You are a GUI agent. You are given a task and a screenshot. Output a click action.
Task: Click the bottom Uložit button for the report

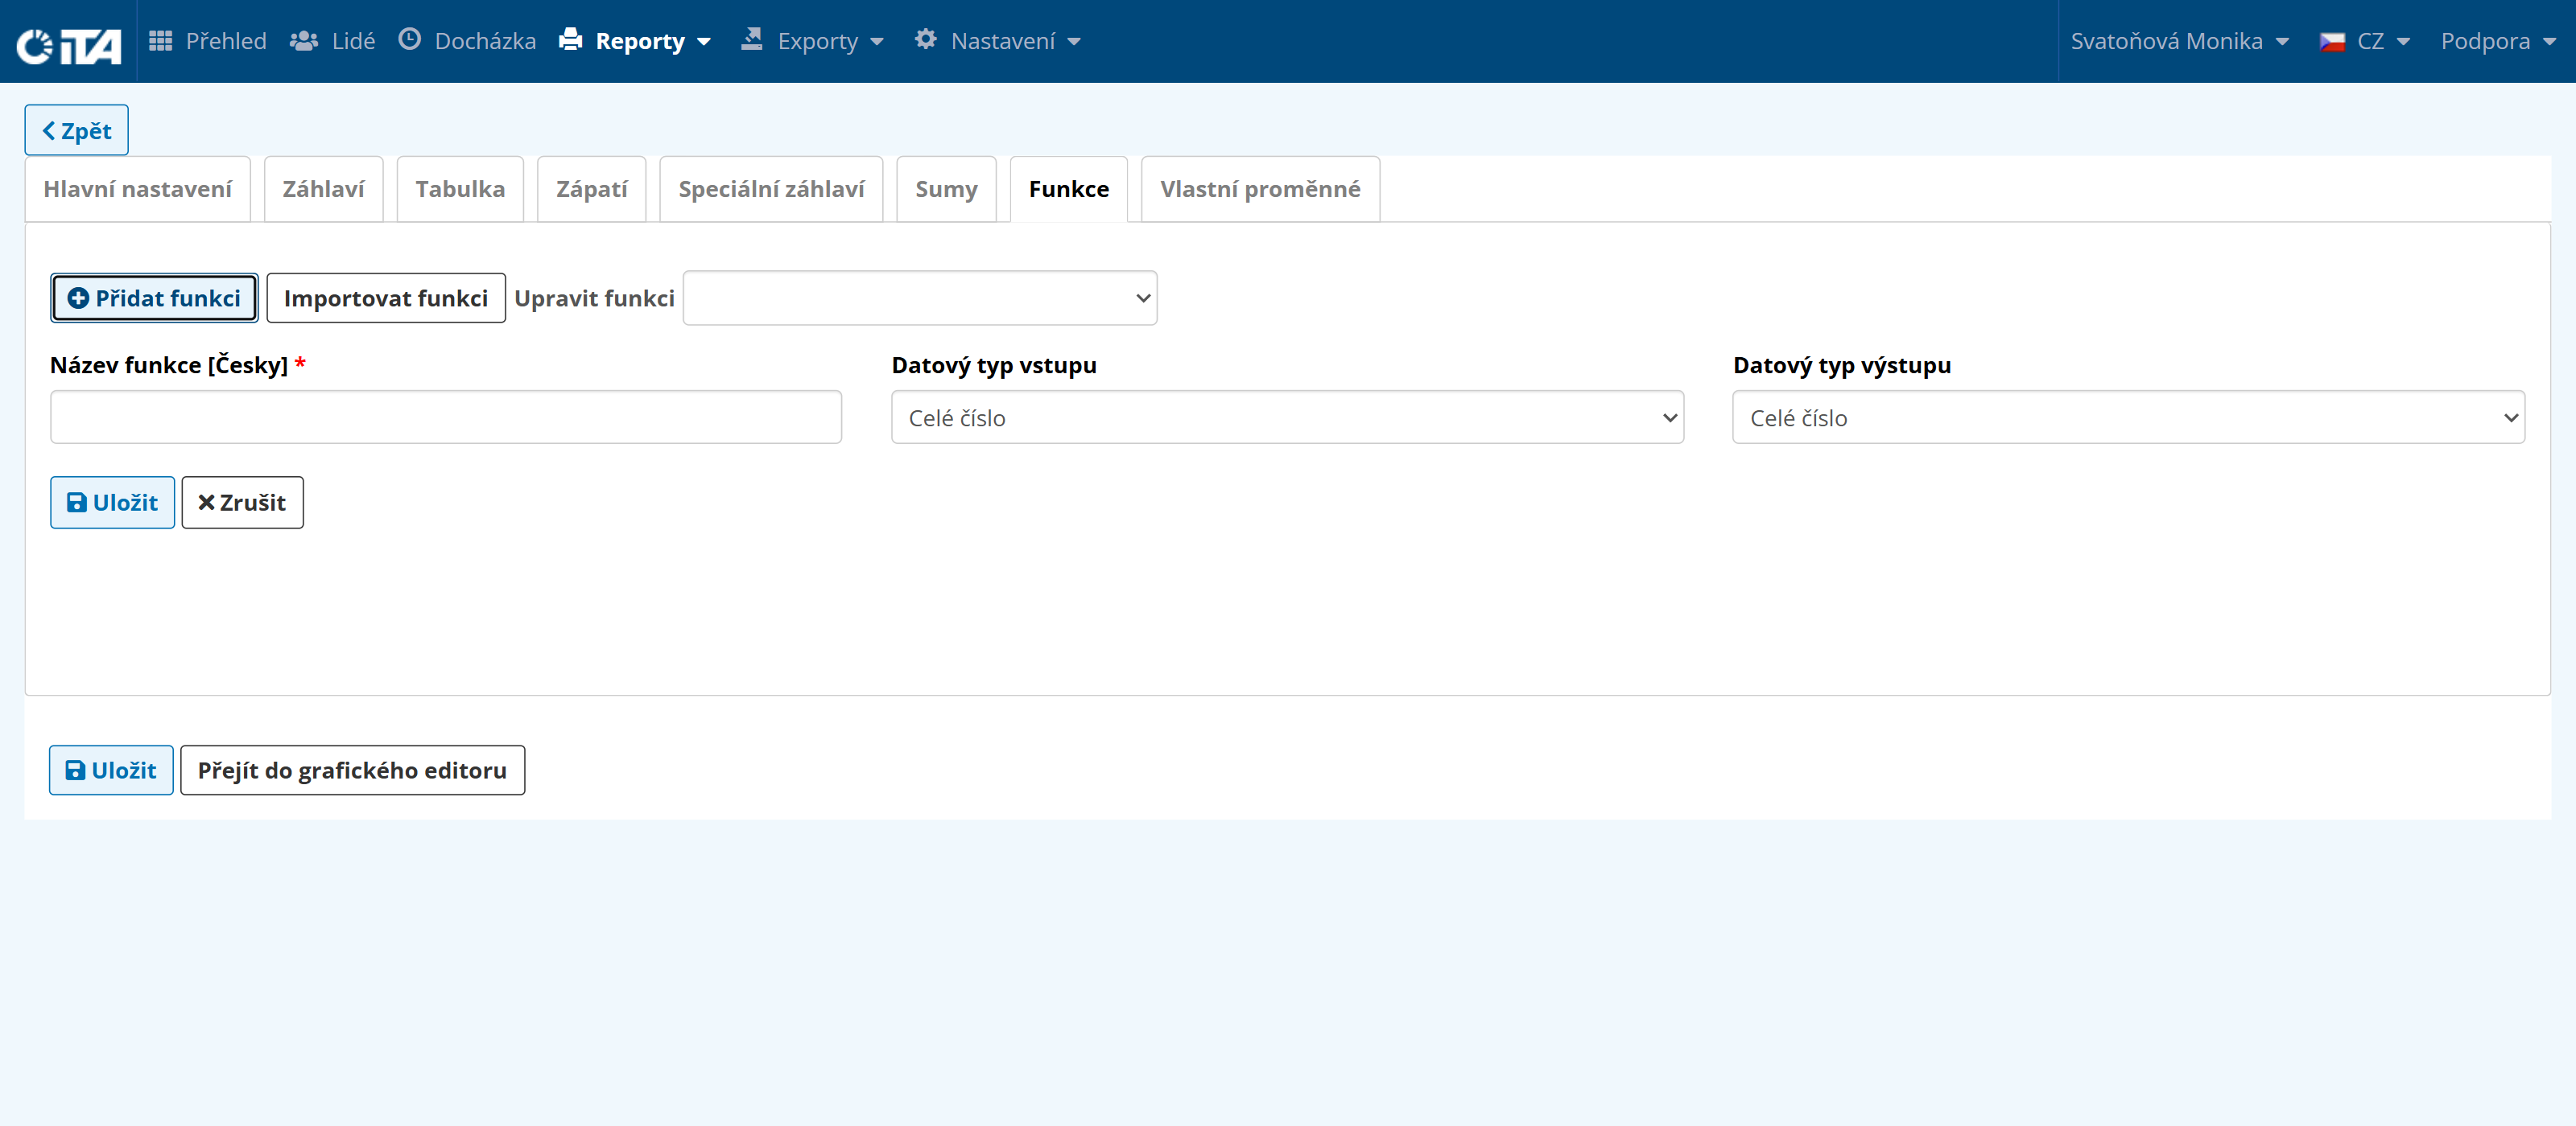[x=111, y=771]
